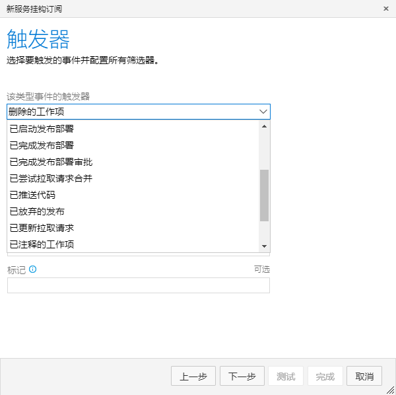Cancel with the 取消 button
Viewport: 396px width, 395px height.
pos(364,376)
